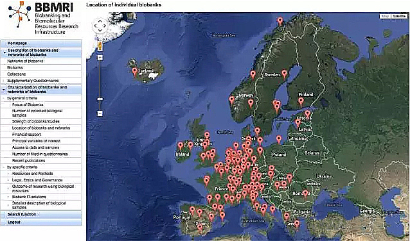Open the Focus of Biobanks item
The image size is (410, 241).
28,104
